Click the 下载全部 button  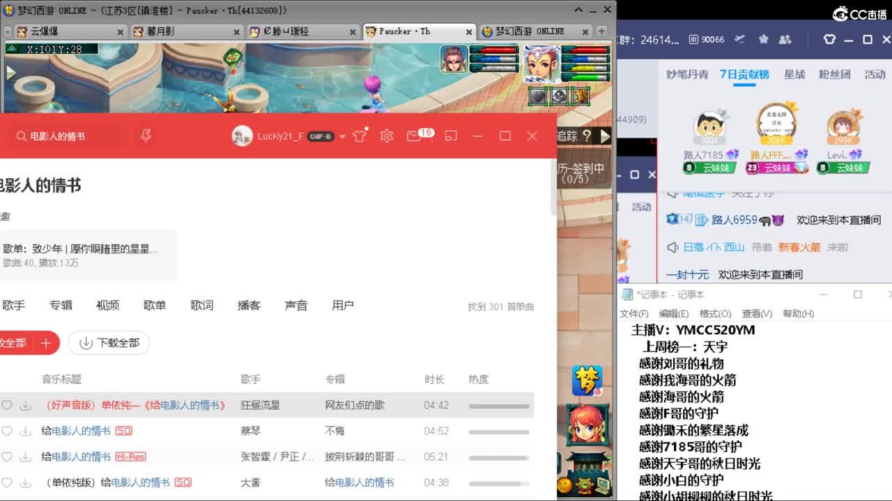[x=109, y=343]
